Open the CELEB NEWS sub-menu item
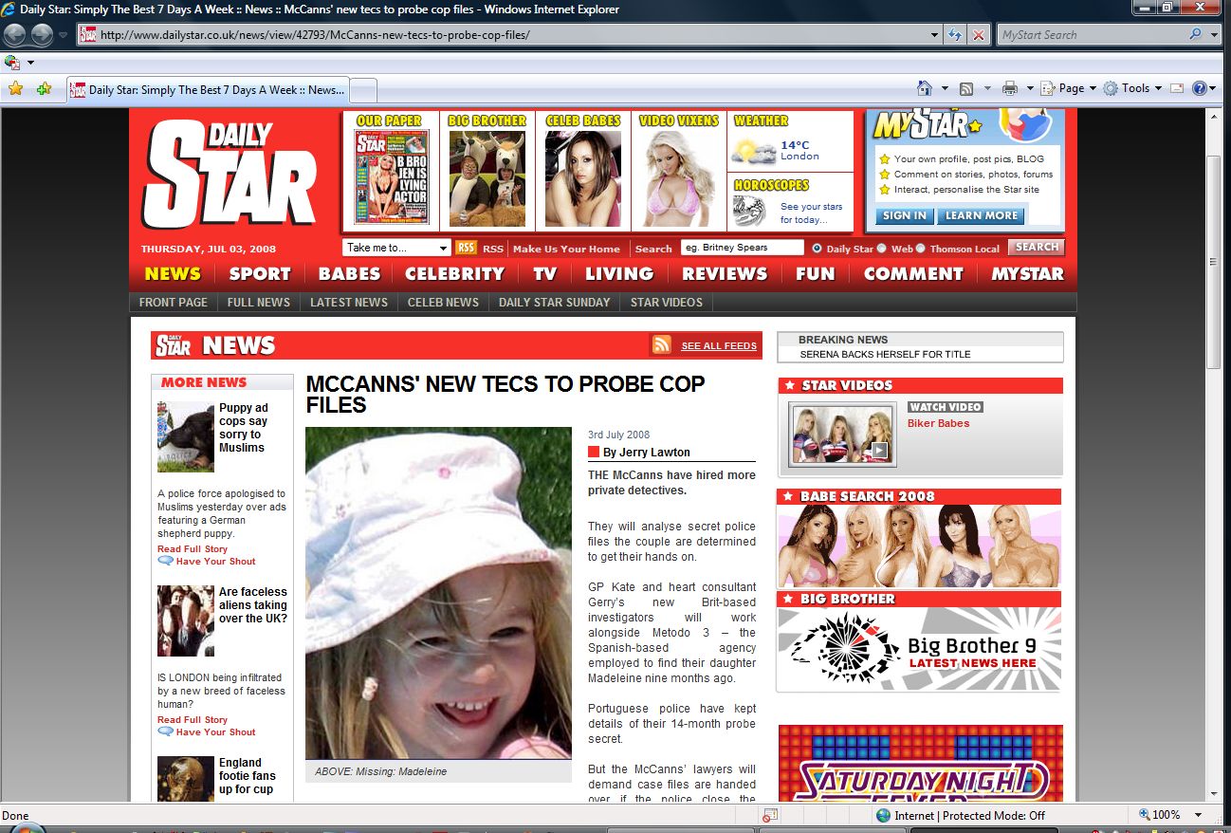 443,302
